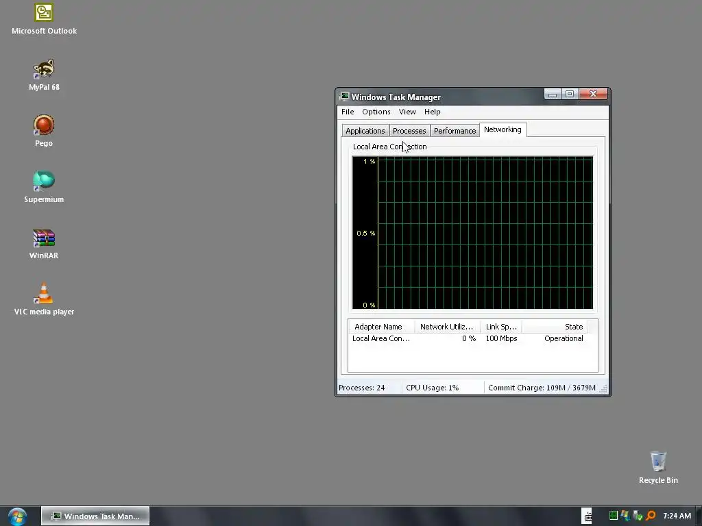
Task: Click the Safely Remove Hardware tray icon
Action: [638, 516]
